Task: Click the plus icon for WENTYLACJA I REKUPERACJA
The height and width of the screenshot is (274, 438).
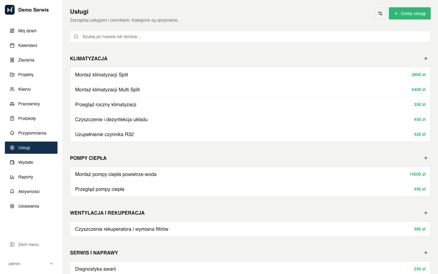Action: [426, 213]
